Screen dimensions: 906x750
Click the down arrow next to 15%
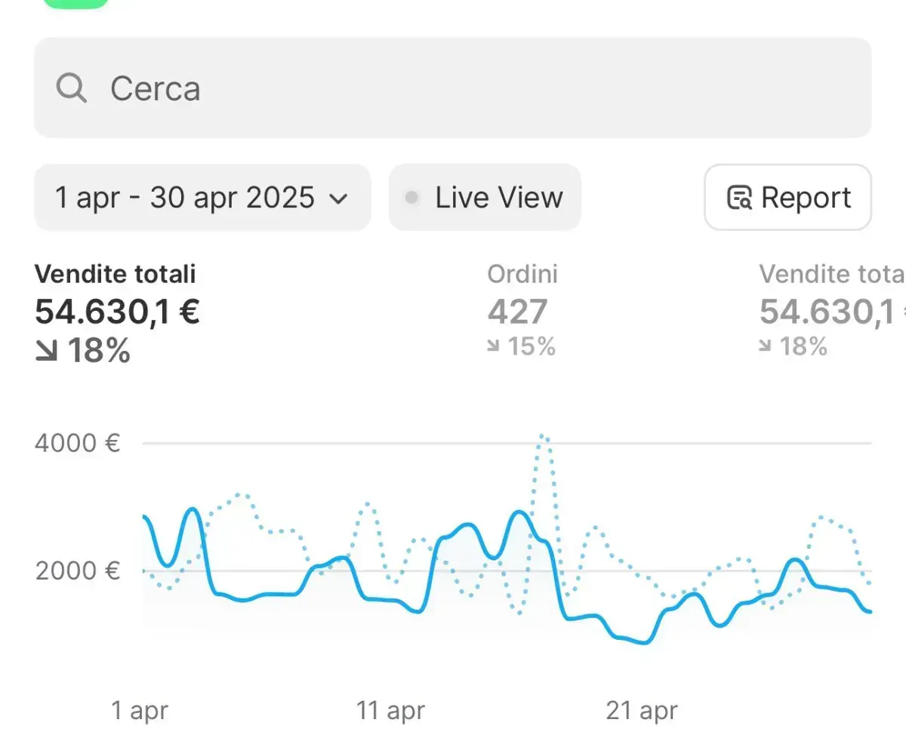pos(494,346)
